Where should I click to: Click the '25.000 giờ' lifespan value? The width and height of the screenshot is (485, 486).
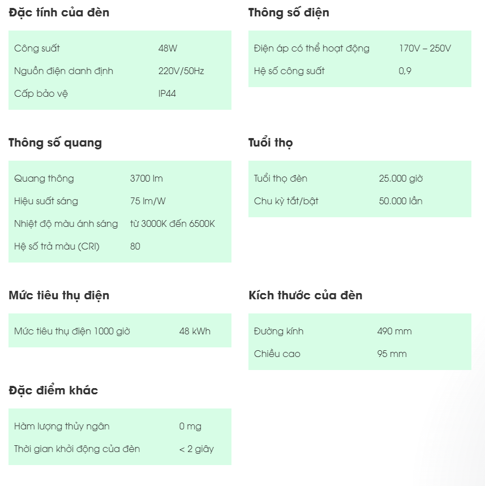click(x=401, y=178)
